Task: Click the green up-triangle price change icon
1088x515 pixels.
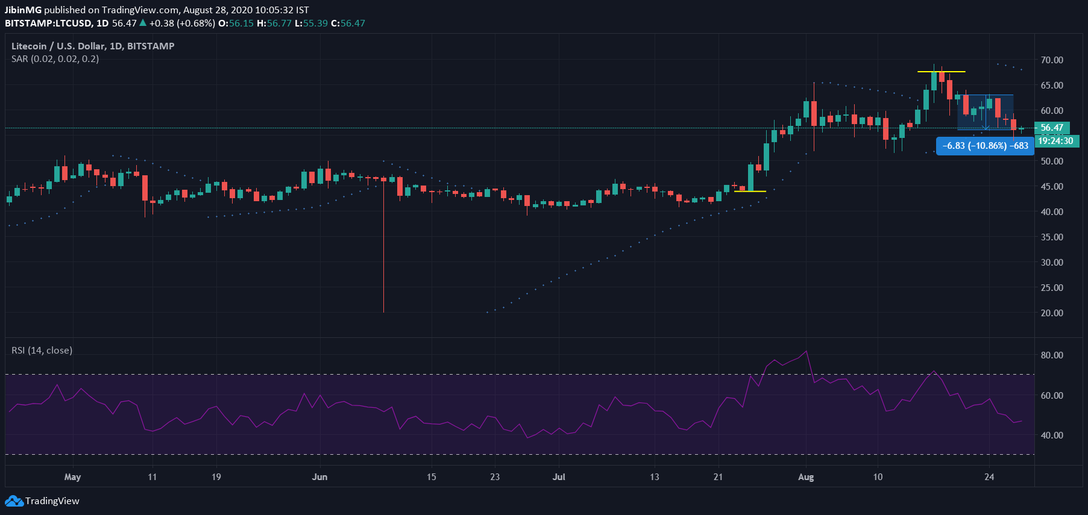Action: pyautogui.click(x=143, y=23)
